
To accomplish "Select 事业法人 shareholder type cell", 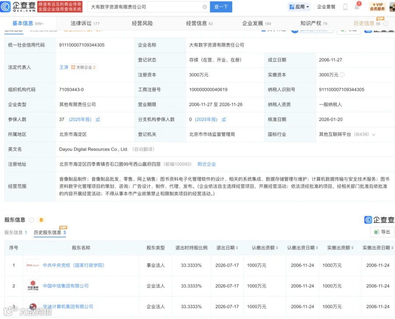I will coord(156,265).
